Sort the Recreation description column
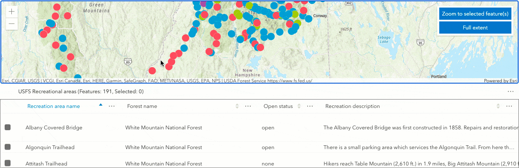519x168 pixels. [x=498, y=106]
